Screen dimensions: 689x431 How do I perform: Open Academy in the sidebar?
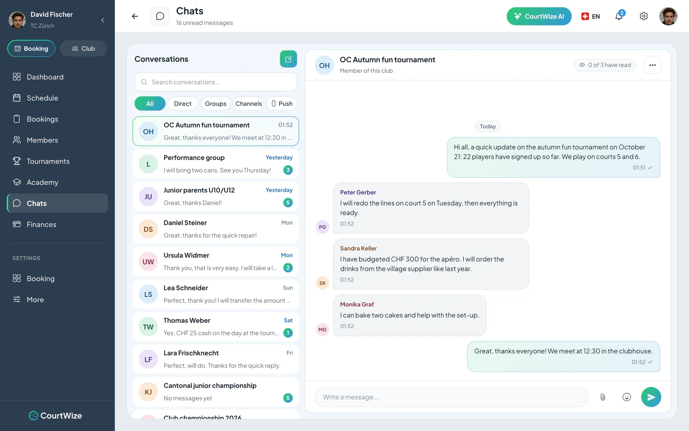(57, 182)
